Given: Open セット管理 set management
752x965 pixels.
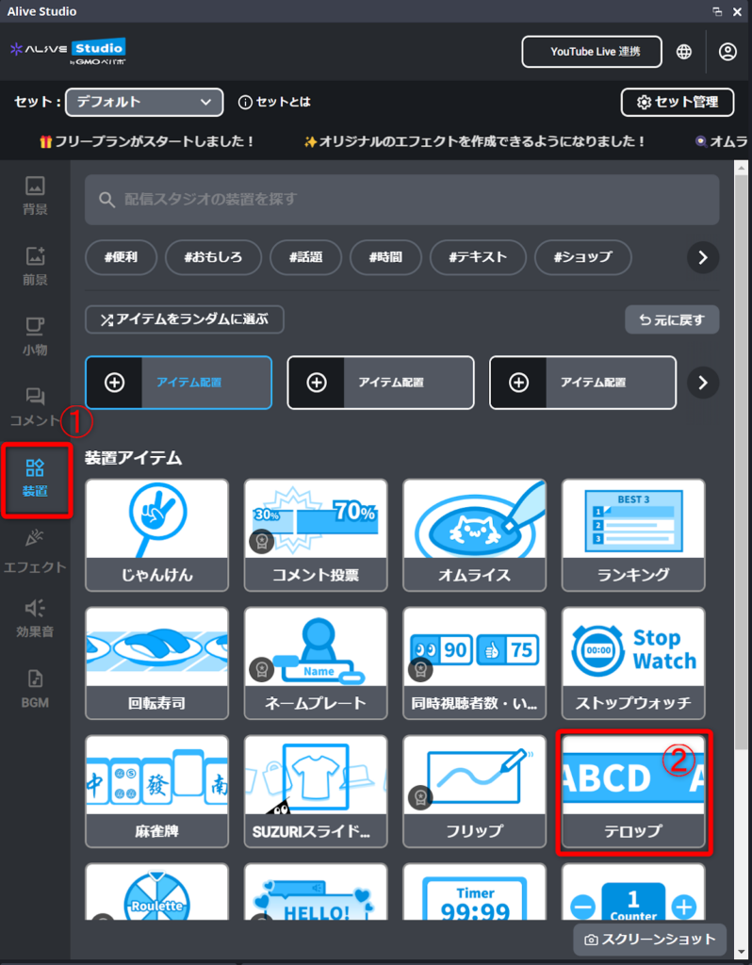Looking at the screenshot, I should click(678, 102).
